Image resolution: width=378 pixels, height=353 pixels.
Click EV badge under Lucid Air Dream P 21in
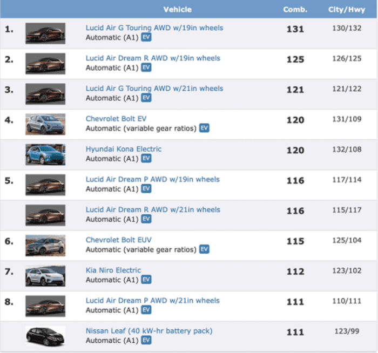(146, 310)
